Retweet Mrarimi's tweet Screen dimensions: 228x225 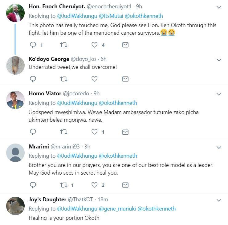[x=64, y=185]
